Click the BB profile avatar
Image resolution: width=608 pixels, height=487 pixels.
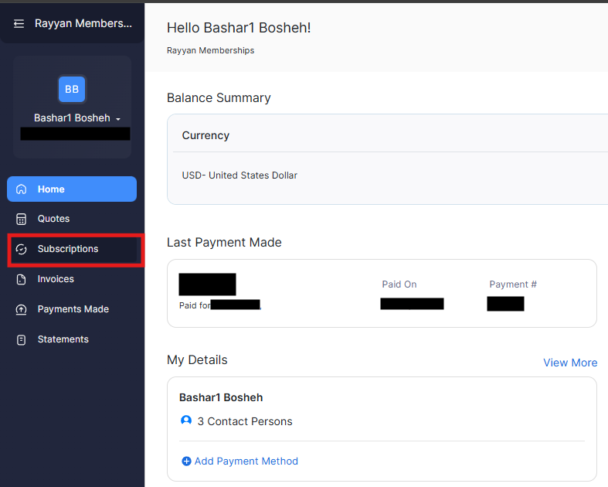click(x=72, y=89)
